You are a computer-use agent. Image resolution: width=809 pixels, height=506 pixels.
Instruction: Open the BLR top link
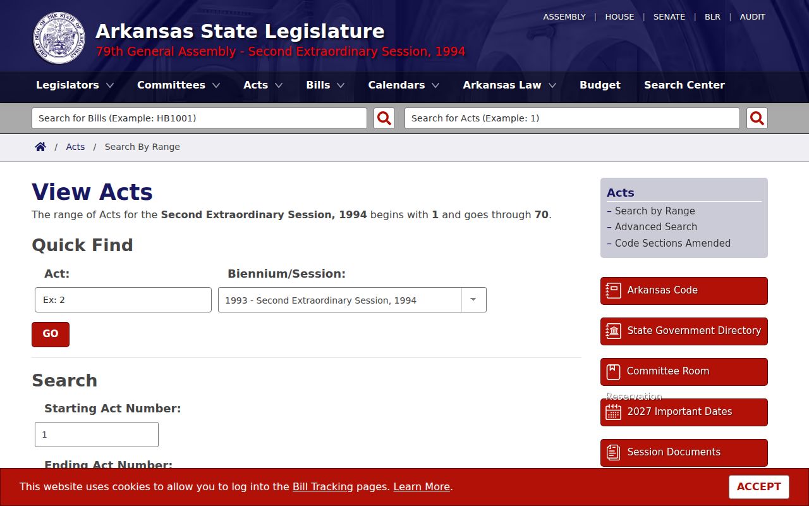[x=712, y=17]
